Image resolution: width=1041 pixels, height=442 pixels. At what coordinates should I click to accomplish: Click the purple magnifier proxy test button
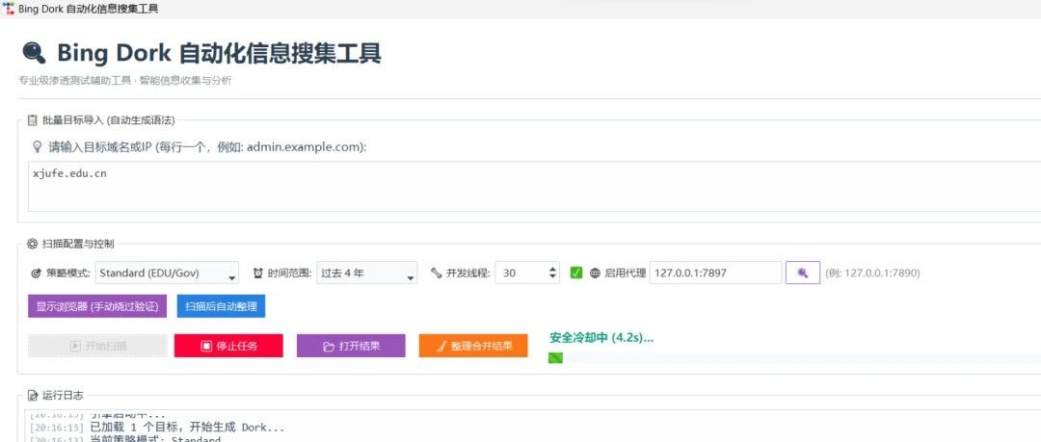click(x=803, y=273)
